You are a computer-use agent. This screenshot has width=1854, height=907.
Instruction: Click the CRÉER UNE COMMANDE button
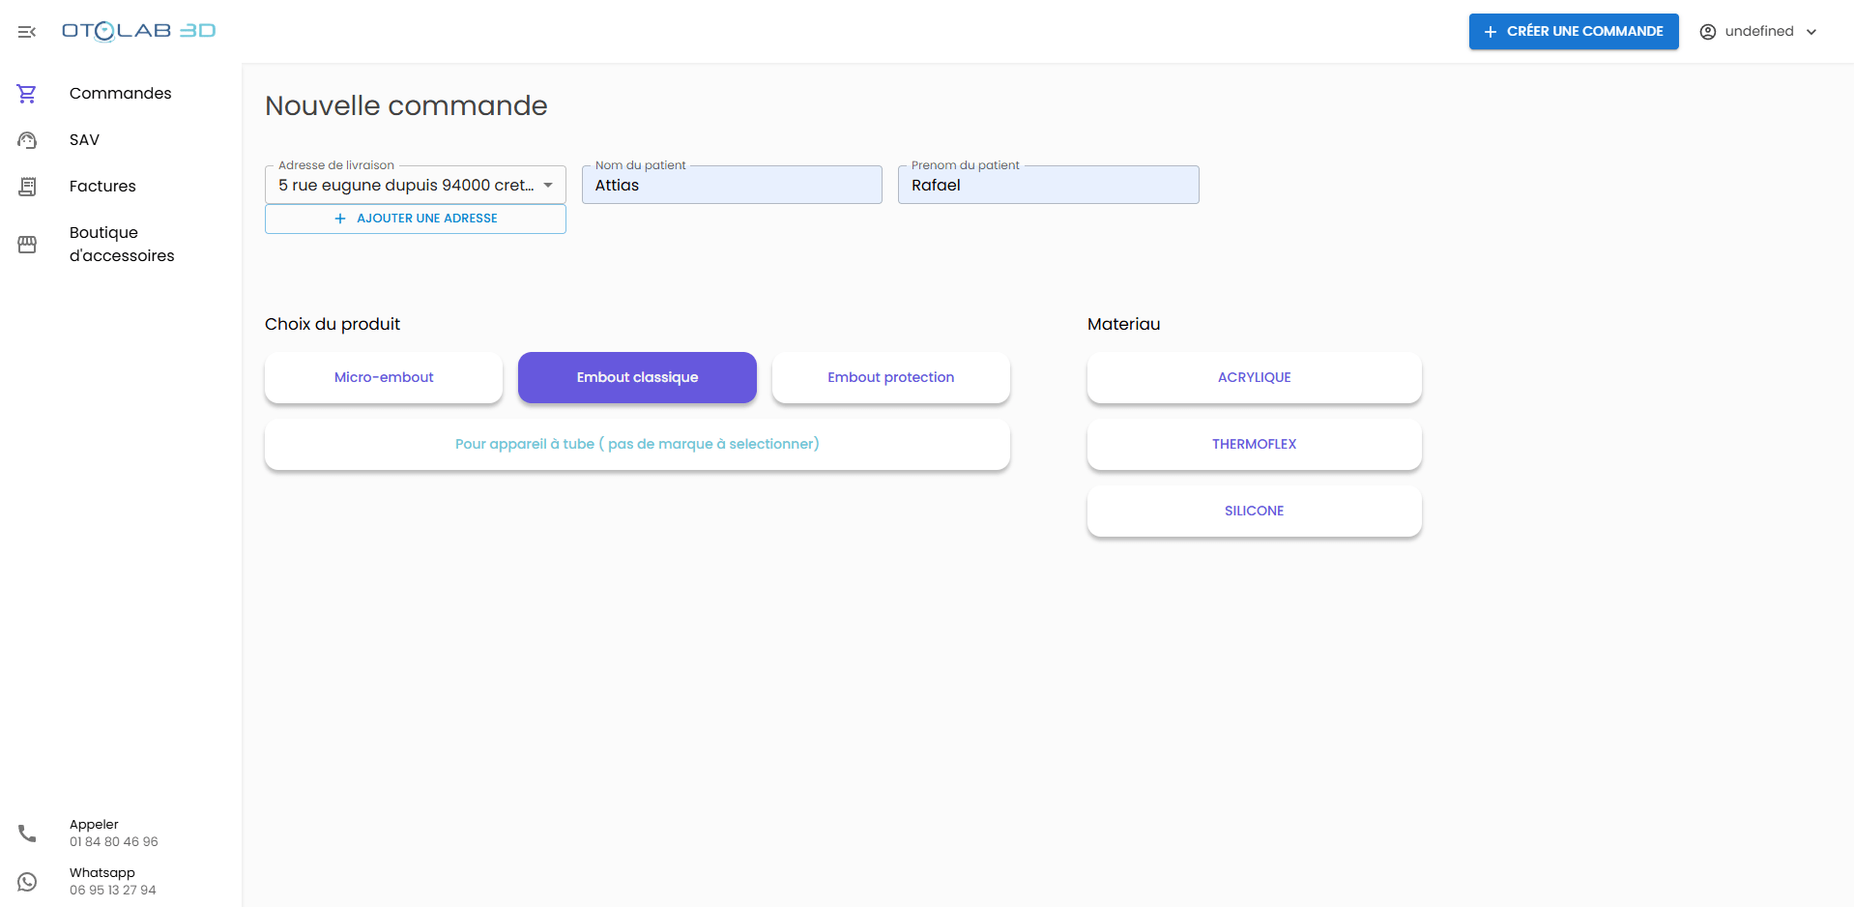1573,32
